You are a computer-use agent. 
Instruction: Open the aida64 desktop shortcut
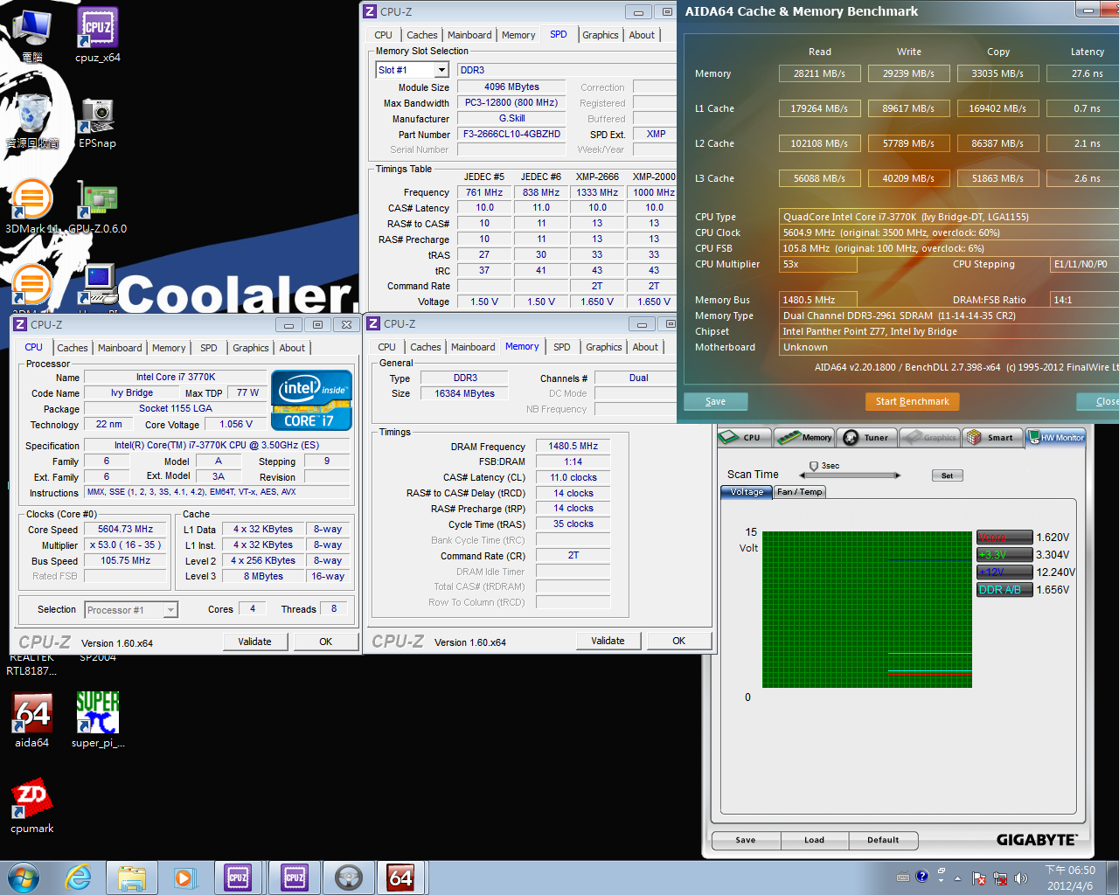tap(32, 720)
